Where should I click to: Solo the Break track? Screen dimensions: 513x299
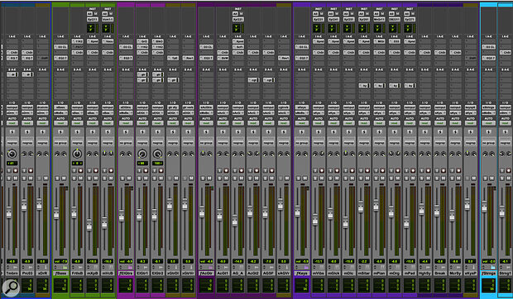click(x=438, y=178)
